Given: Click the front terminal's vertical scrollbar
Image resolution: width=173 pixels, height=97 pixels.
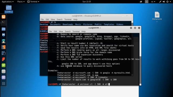Looking at the screenshot, I should (x=140, y=59).
